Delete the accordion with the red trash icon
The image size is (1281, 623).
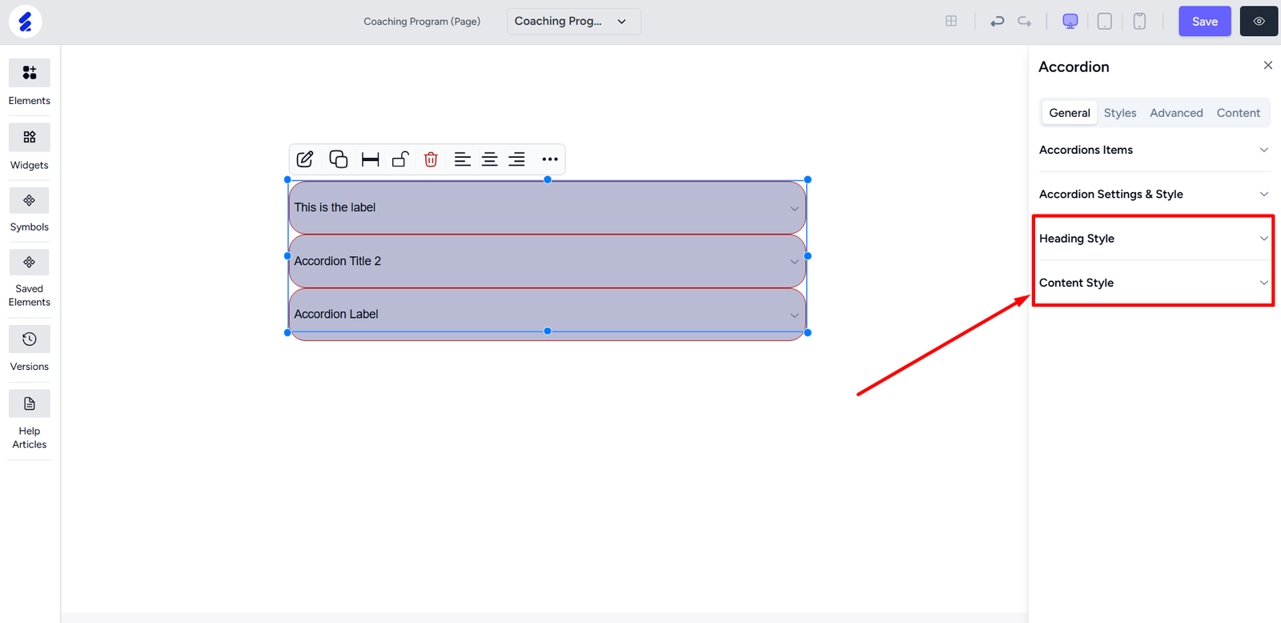431,159
